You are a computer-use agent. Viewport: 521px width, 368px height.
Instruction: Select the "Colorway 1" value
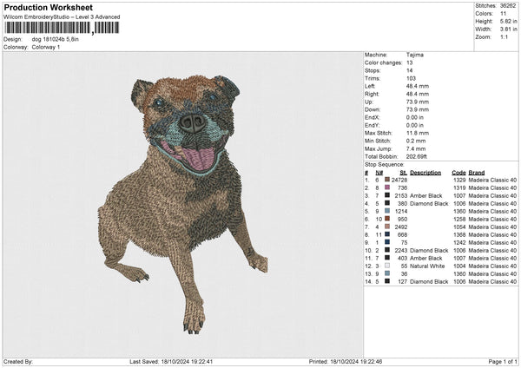point(46,47)
